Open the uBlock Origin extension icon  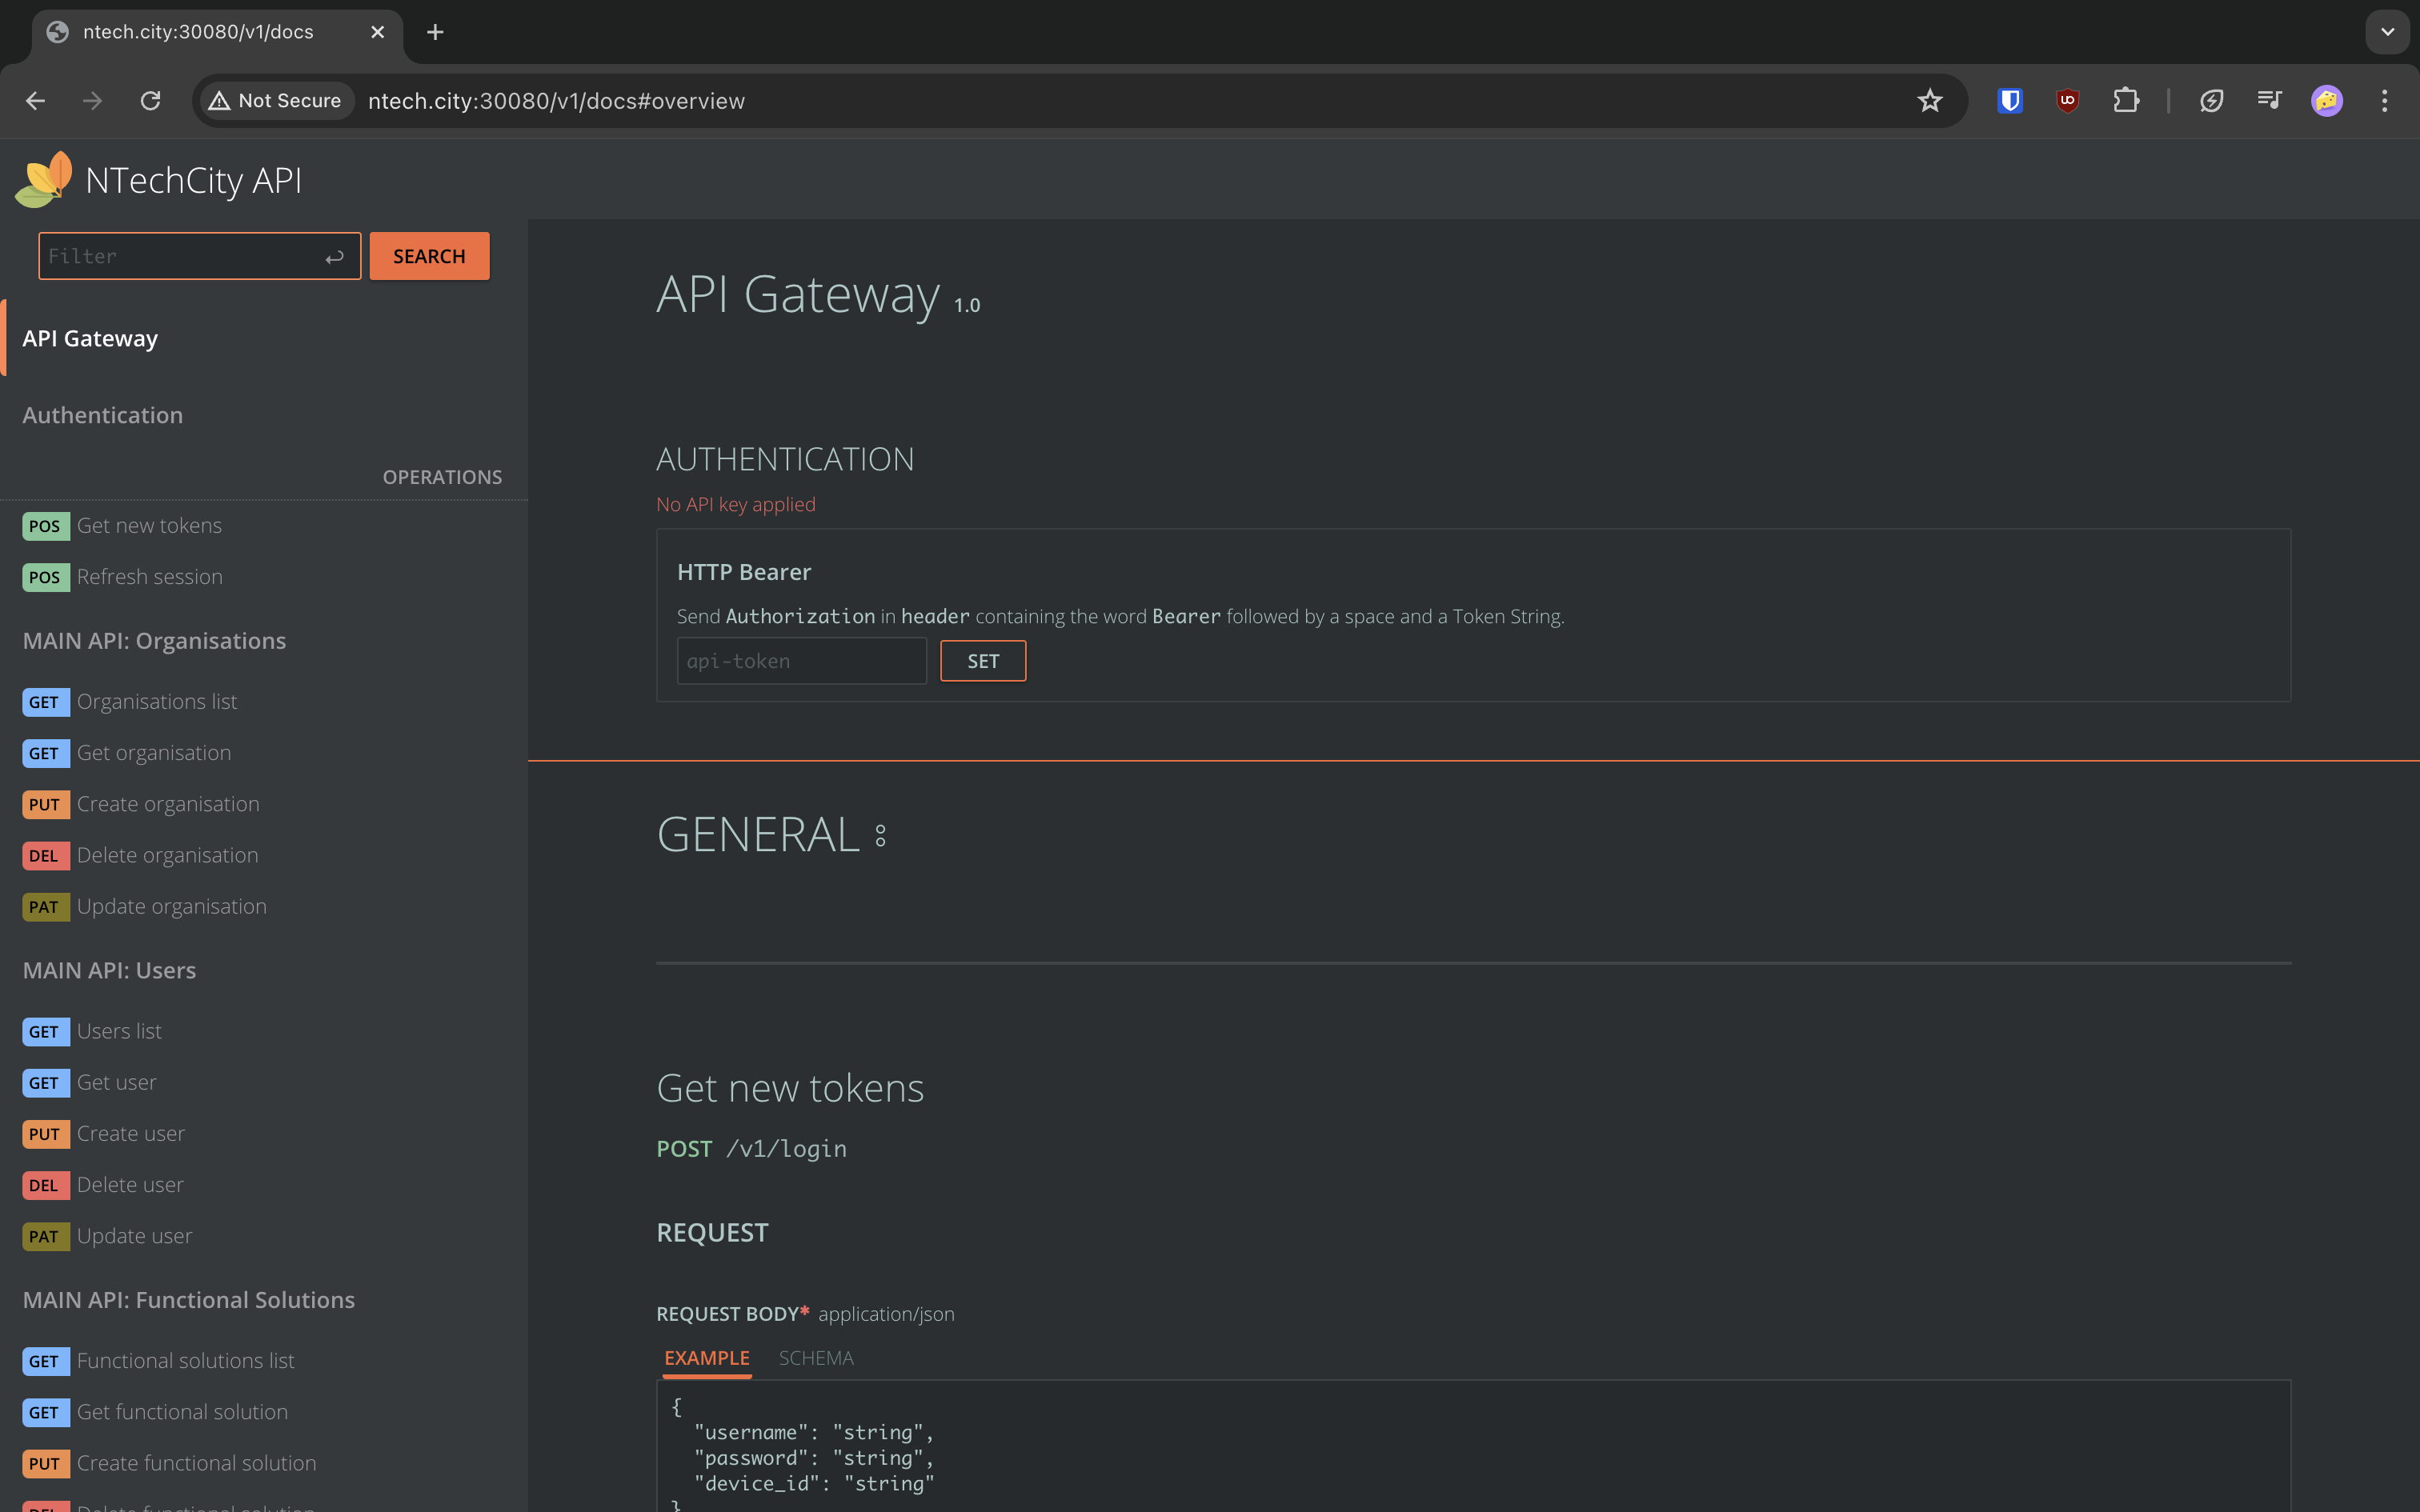[x=2067, y=101]
